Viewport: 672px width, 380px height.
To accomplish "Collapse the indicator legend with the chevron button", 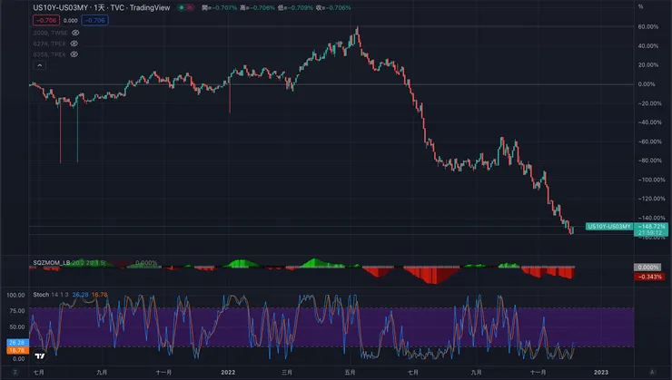I will point(39,65).
